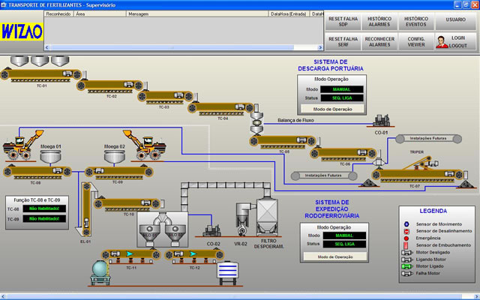480x300 pixels.
Task: Select the TC-01 conveyor motor icon
Action: 67,73
